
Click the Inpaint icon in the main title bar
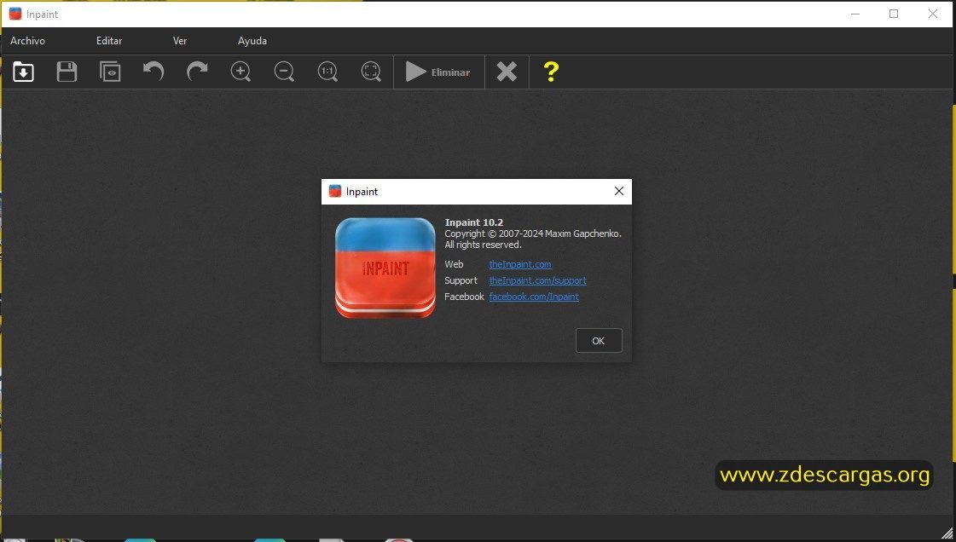click(x=15, y=14)
